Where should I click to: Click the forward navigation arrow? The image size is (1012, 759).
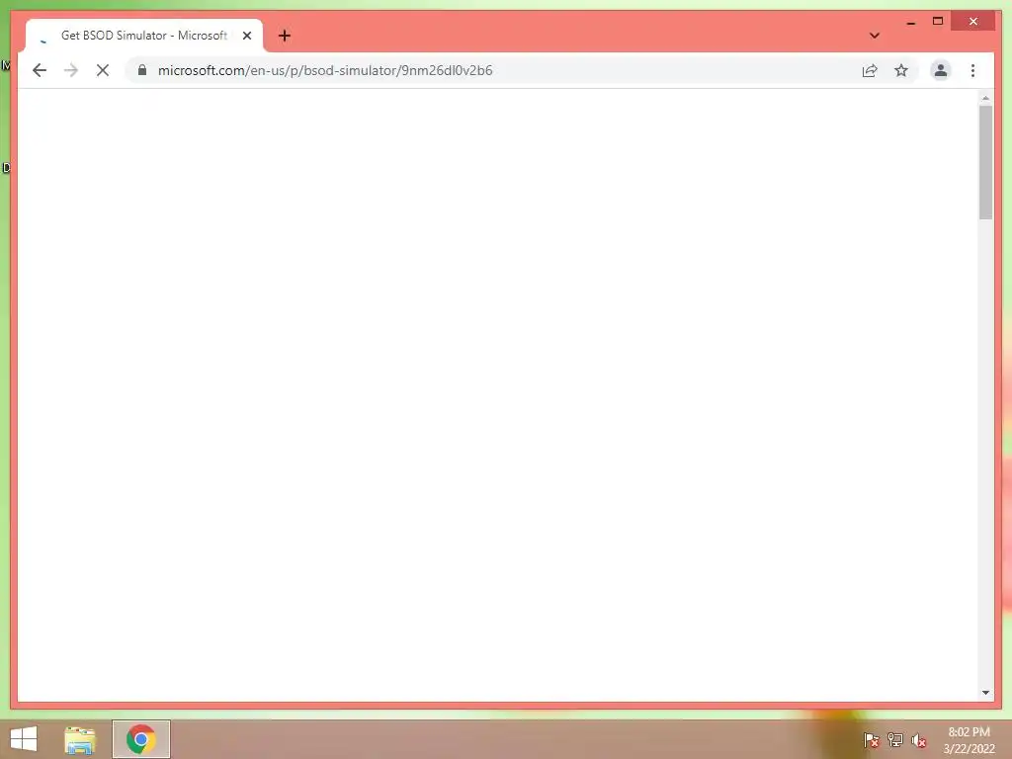pos(71,70)
